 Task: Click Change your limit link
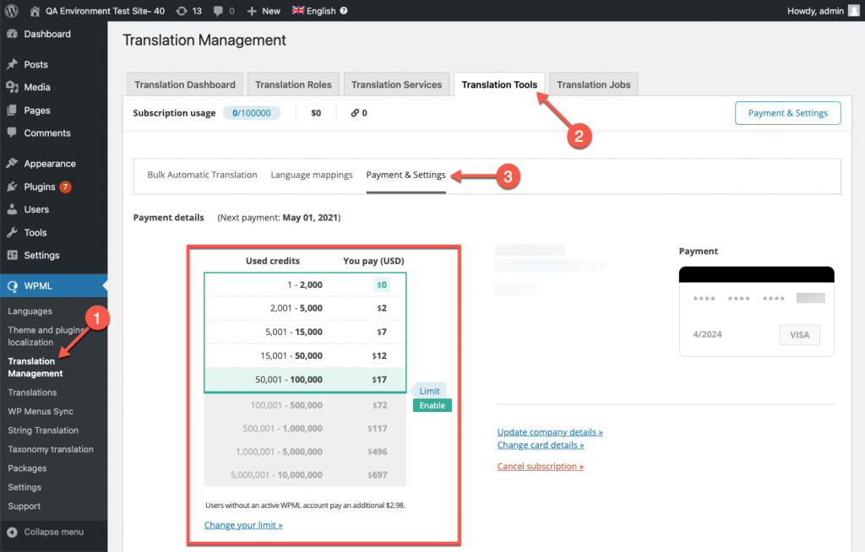click(x=243, y=525)
